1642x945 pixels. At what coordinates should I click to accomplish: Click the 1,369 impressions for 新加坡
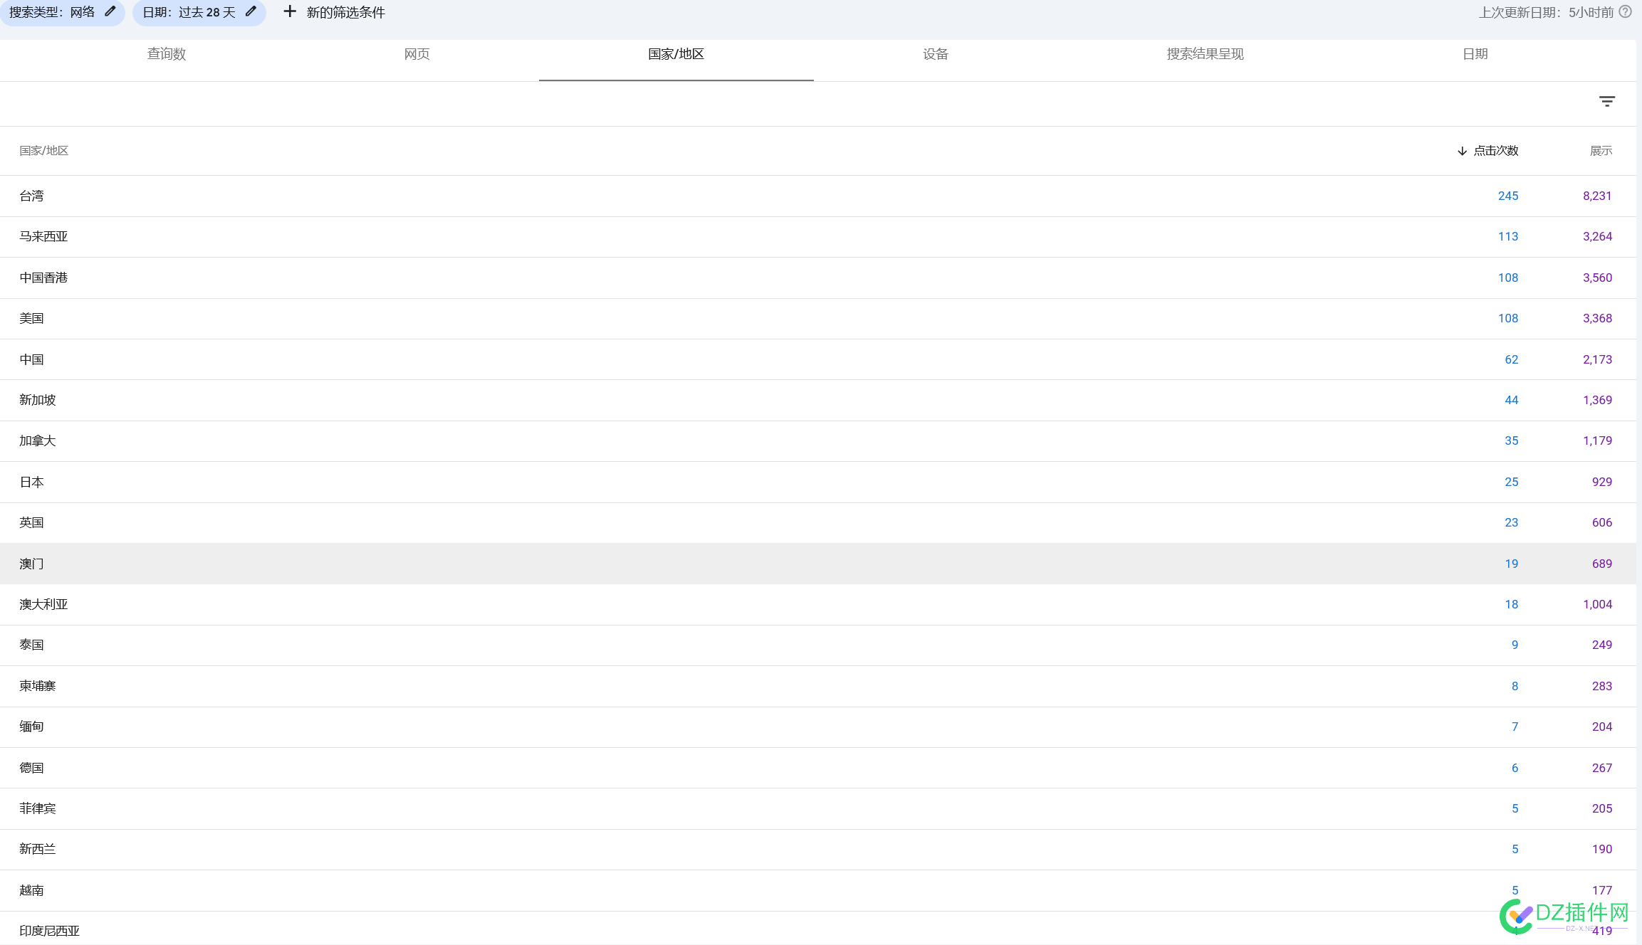tap(1597, 400)
